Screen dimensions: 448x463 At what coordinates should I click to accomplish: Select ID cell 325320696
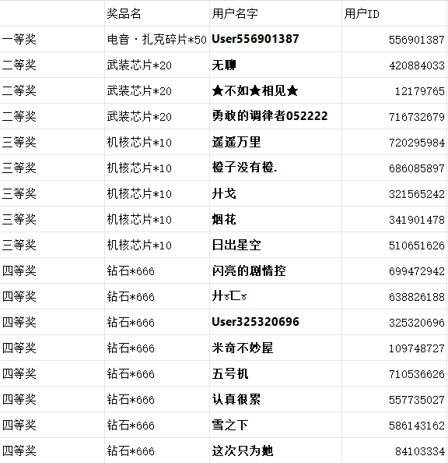[394, 322]
